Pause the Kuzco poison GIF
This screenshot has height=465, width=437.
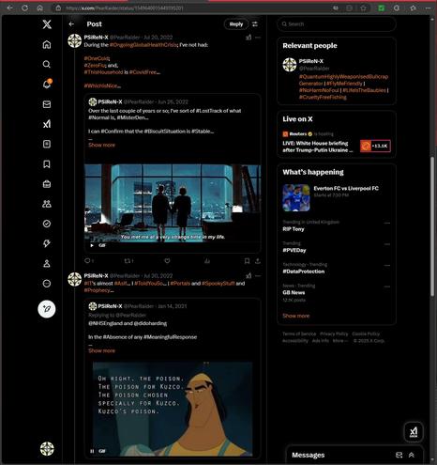coord(92,451)
